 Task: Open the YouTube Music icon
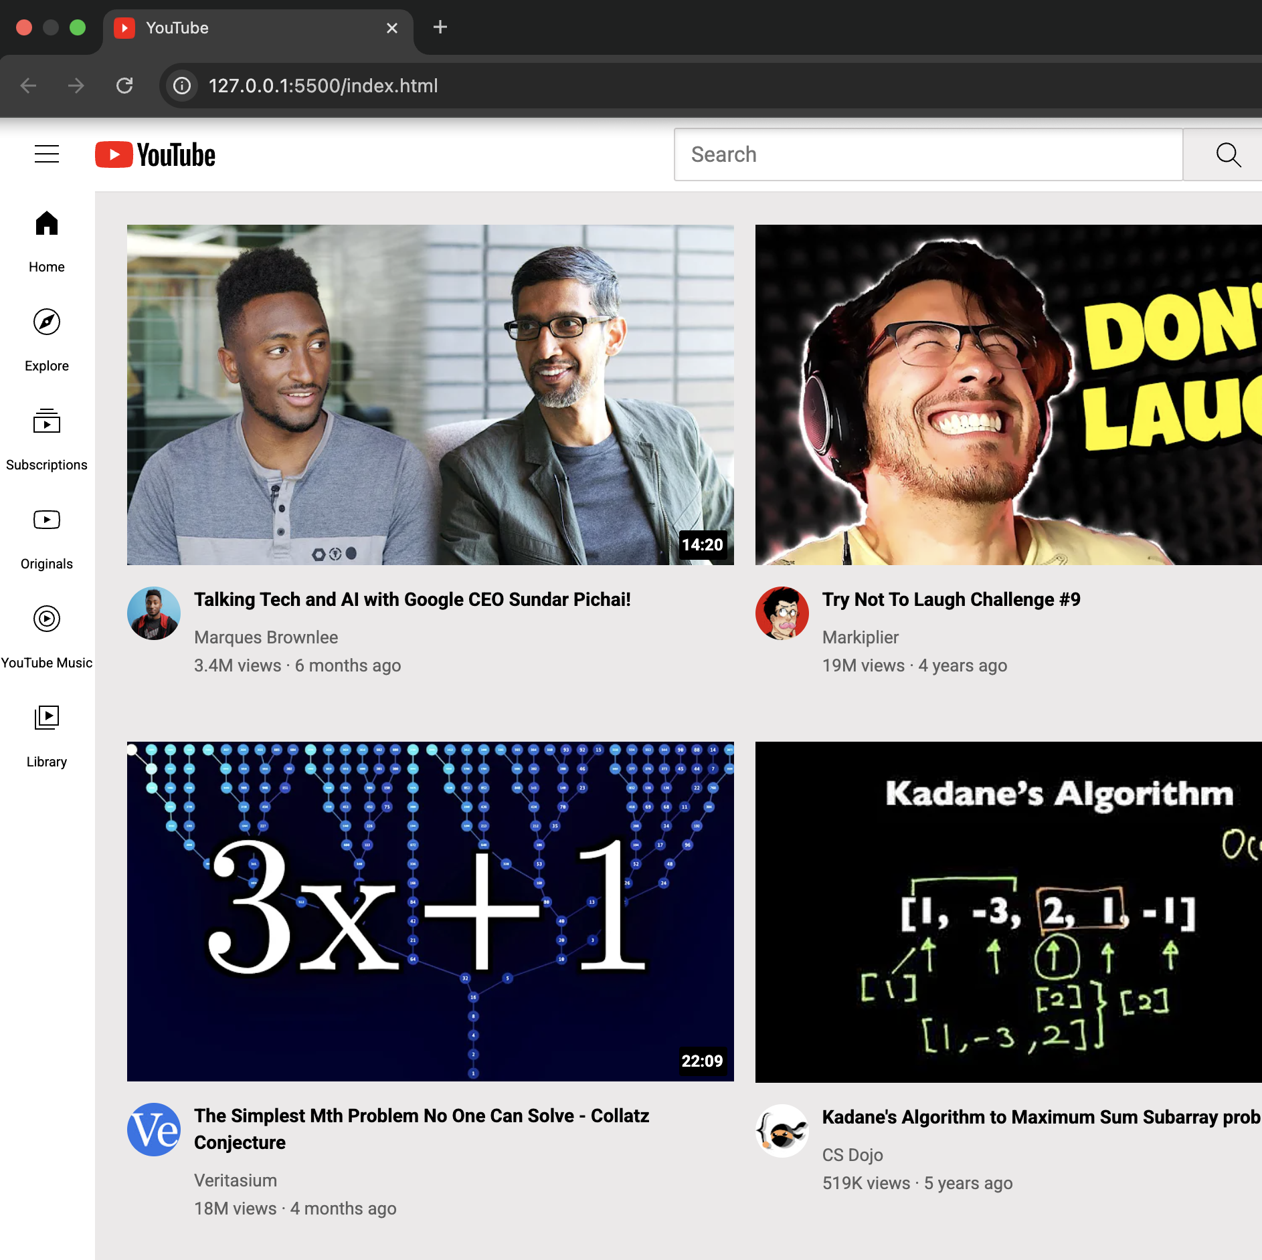pyautogui.click(x=47, y=619)
